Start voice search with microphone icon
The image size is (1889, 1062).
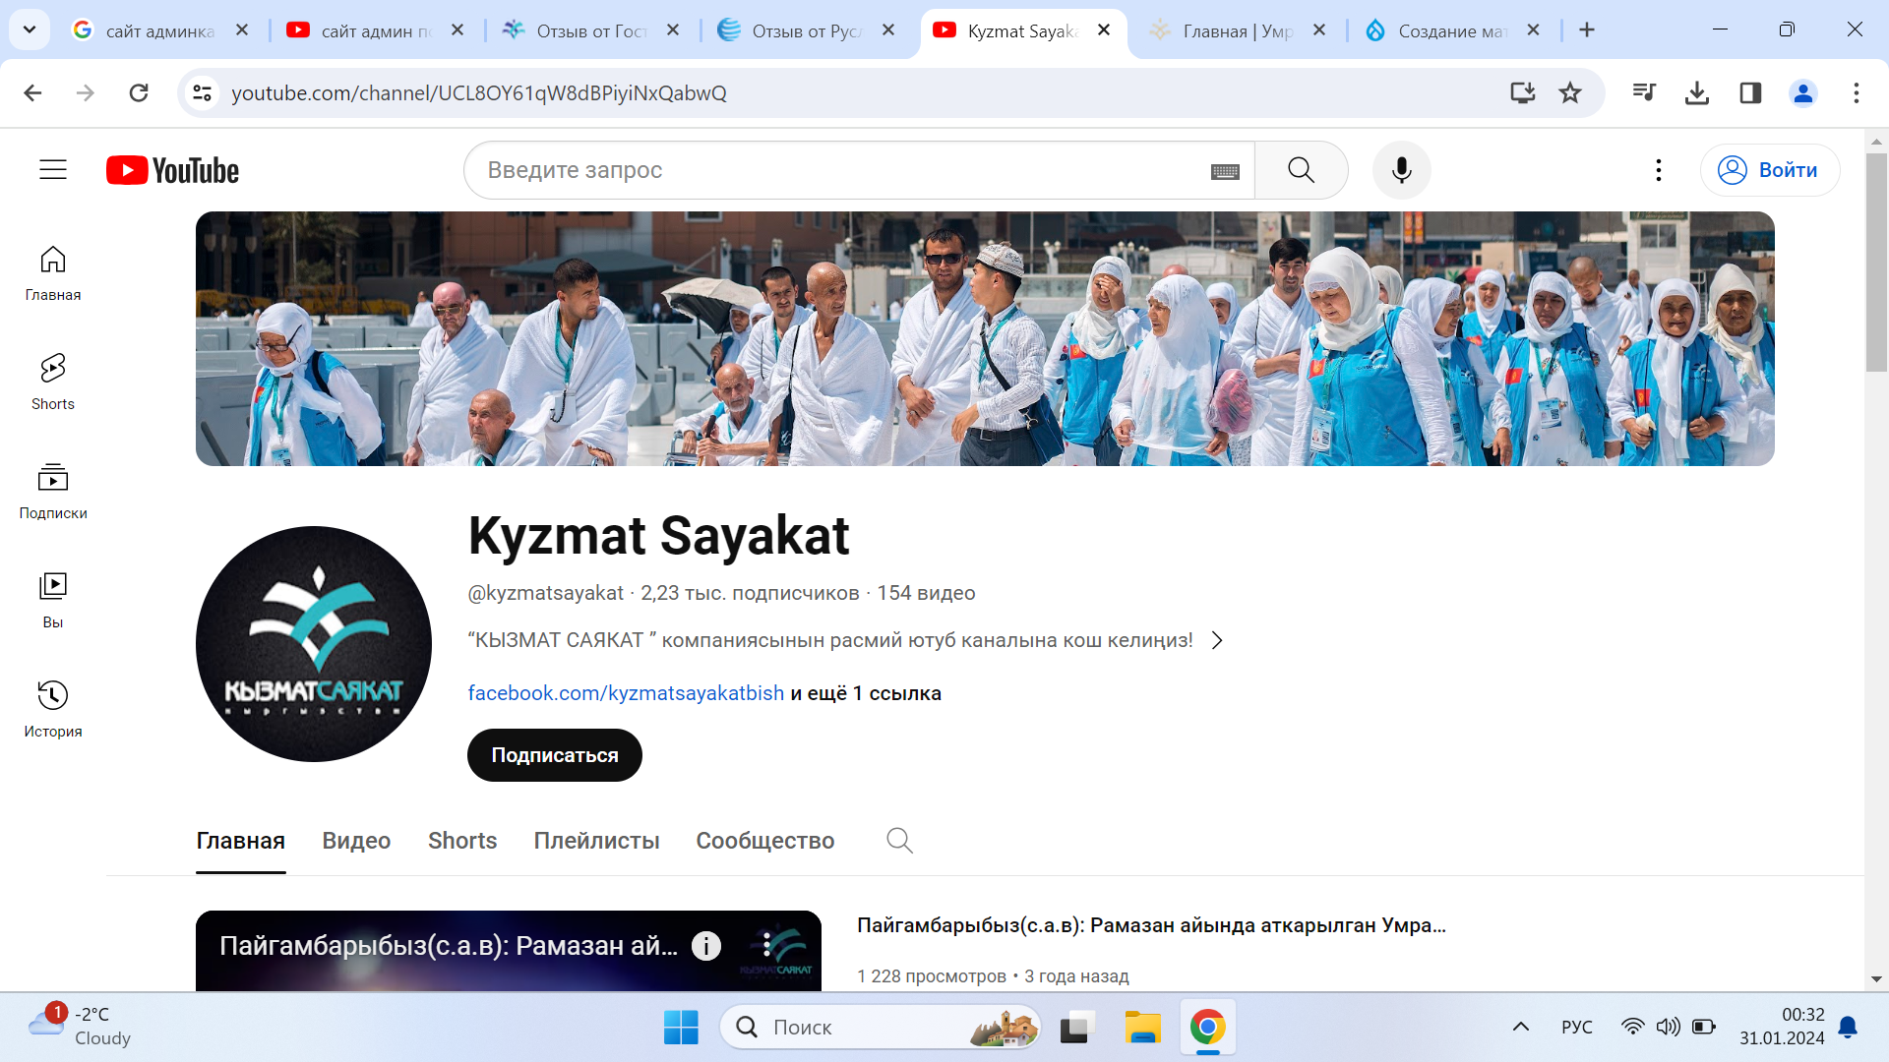point(1401,170)
